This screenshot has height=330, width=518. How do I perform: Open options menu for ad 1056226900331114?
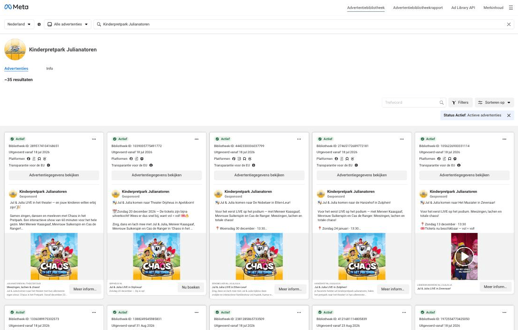[x=504, y=139]
